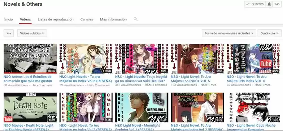The image size is (283, 131).
Task: Click the Index Vol.6 video thumbnail
Action: pyautogui.click(x=86, y=59)
